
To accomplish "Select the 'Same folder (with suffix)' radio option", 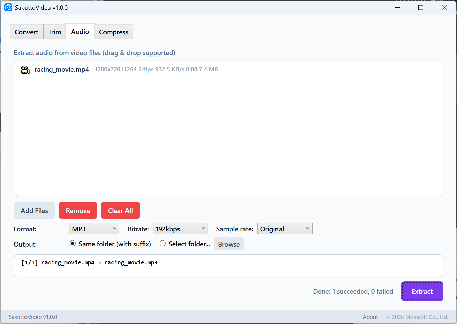I will [73, 244].
